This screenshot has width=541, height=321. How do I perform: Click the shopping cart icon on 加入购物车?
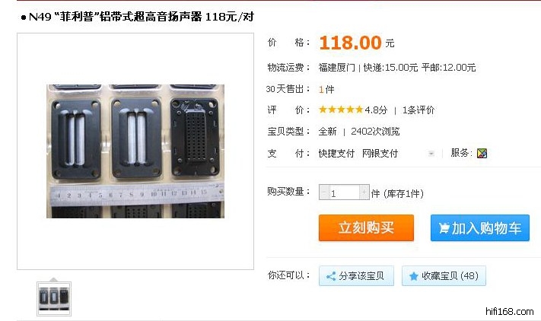[x=444, y=228]
